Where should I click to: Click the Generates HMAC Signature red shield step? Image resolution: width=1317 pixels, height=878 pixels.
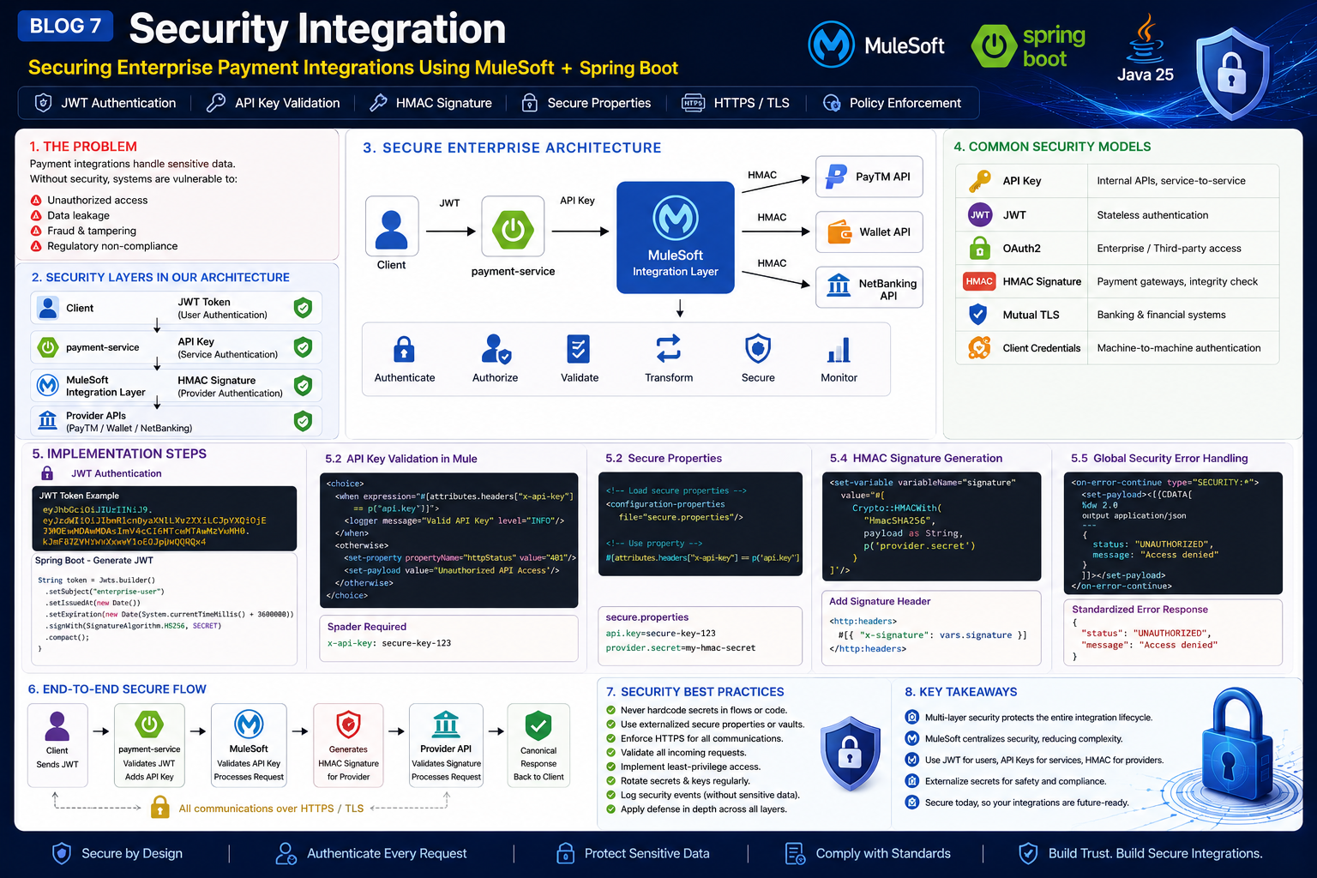[x=348, y=745]
